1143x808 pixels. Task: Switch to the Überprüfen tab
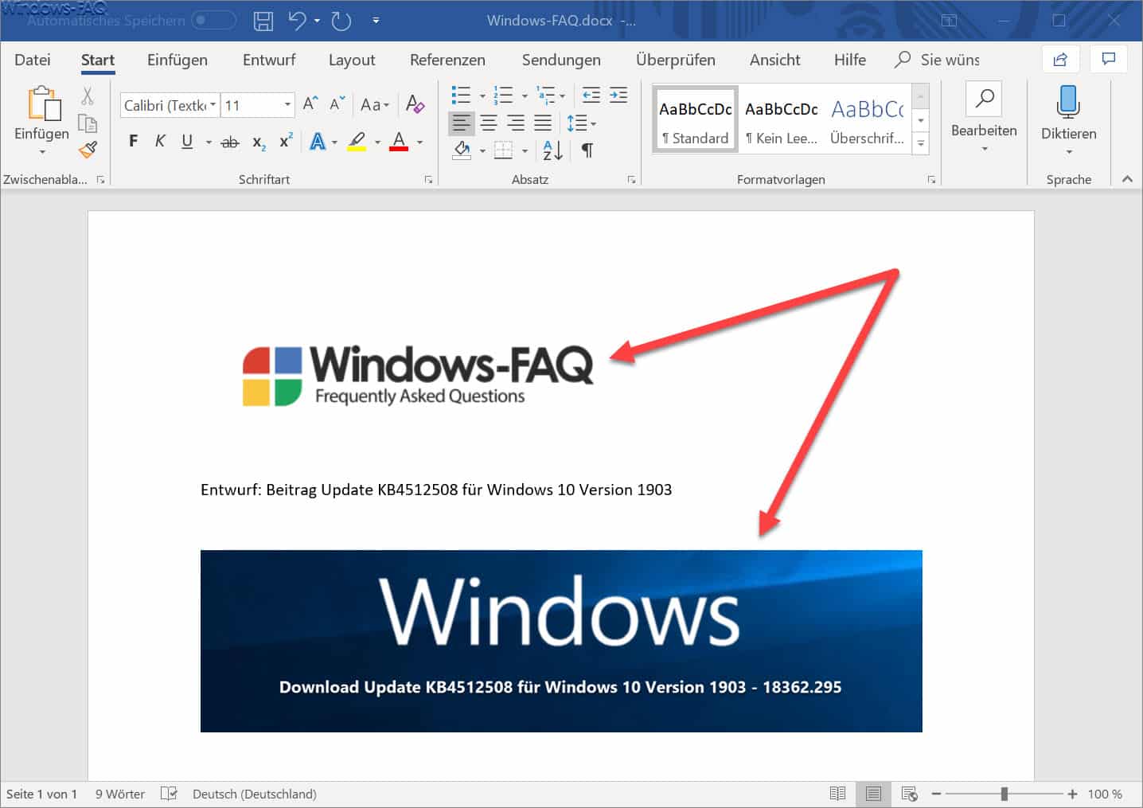pyautogui.click(x=676, y=60)
